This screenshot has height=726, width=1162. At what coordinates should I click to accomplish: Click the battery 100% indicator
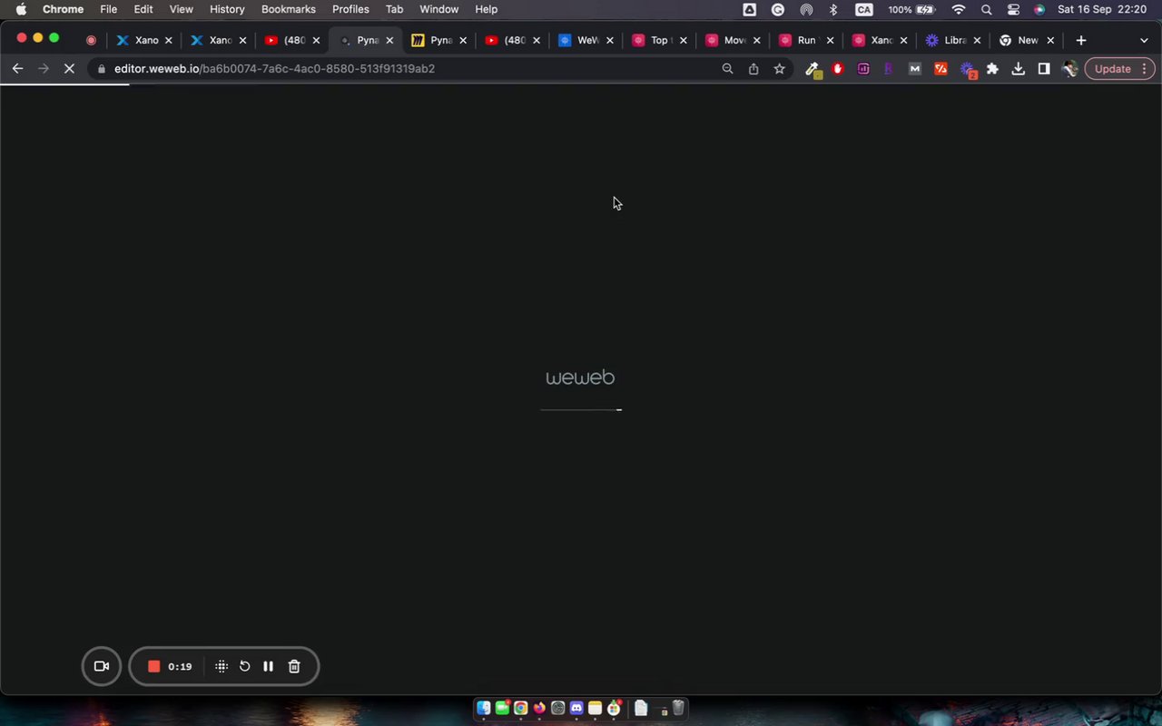click(911, 9)
